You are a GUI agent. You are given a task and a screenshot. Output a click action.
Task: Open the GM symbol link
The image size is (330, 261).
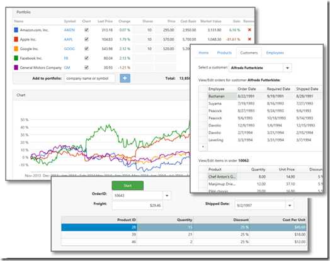(x=67, y=68)
